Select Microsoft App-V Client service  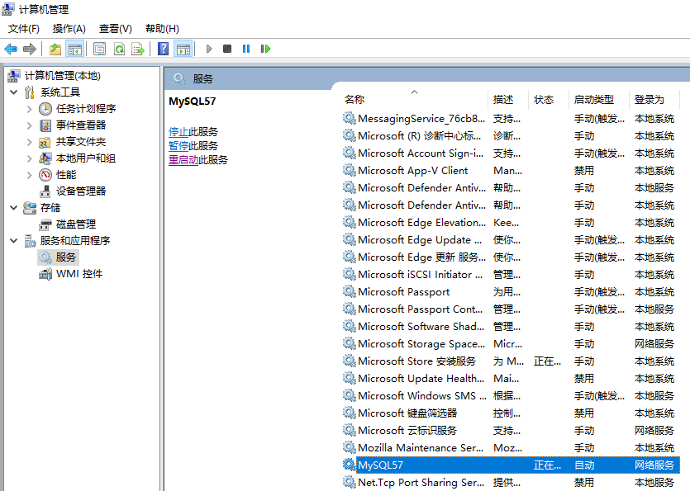(x=511, y=171)
